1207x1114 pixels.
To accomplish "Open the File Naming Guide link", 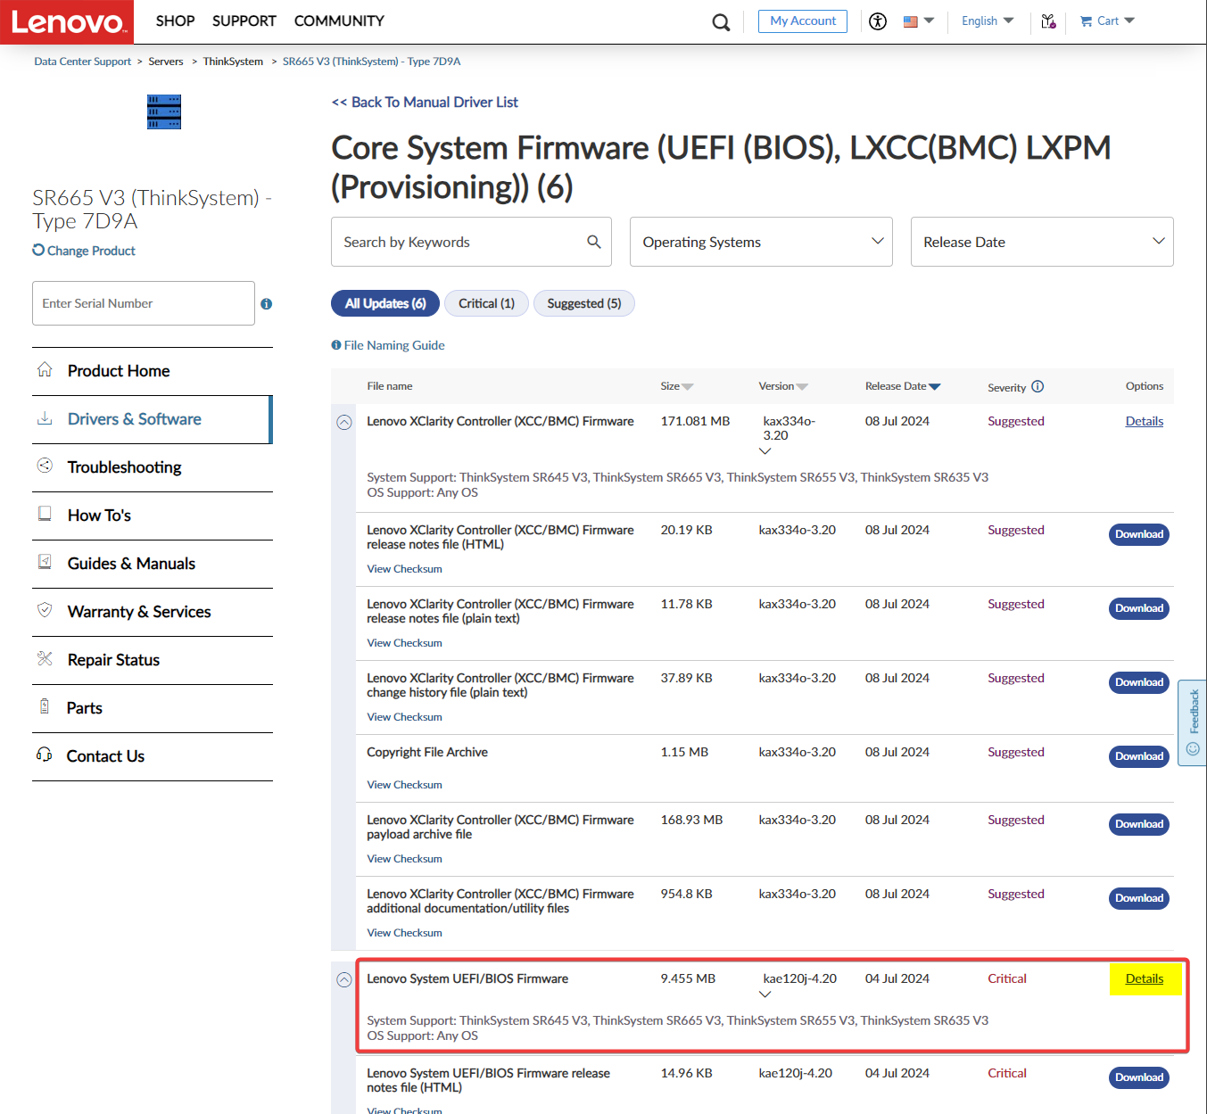I will coord(394,345).
